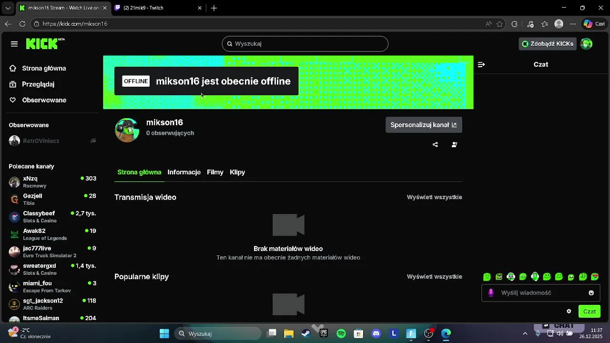The image size is (610, 343).
Task: Insert the last emote with red glasses
Action: tap(595, 277)
